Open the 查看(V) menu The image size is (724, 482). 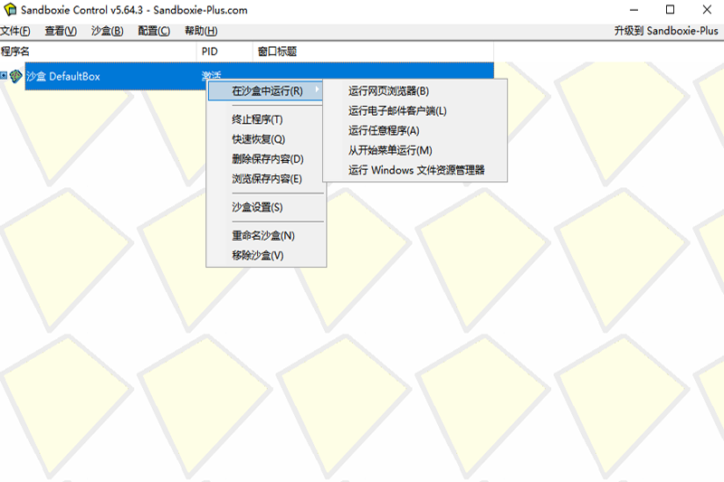(61, 31)
